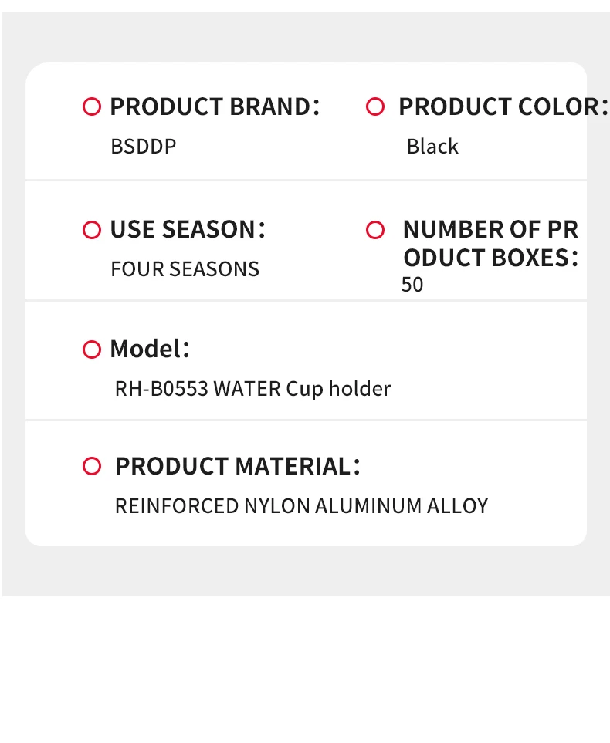Select RH-B0553 WATER Cup holder text
The image size is (610, 743).
coord(252,388)
